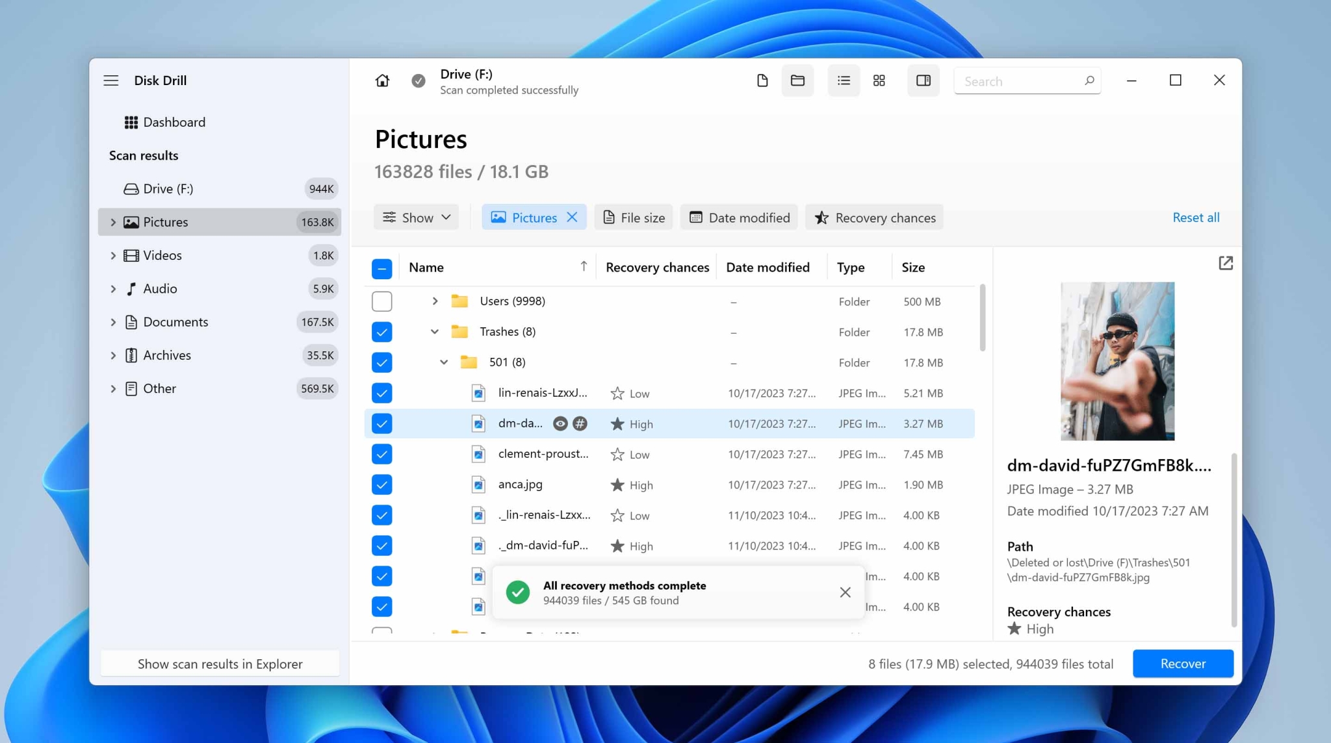Screen dimensions: 1331x743
Task: Click the hash icon on dm-da row
Action: [x=580, y=423]
